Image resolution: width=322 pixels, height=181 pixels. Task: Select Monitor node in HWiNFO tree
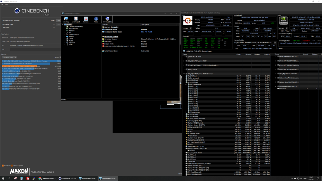click(71, 37)
